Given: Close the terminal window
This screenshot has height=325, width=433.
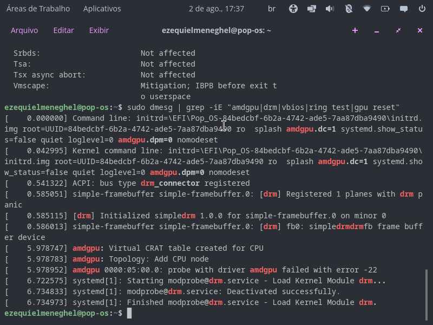Looking at the screenshot, I should [x=420, y=30].
